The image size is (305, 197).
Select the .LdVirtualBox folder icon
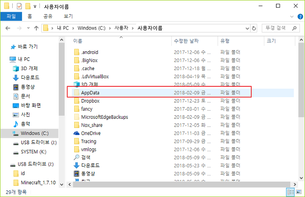77,77
